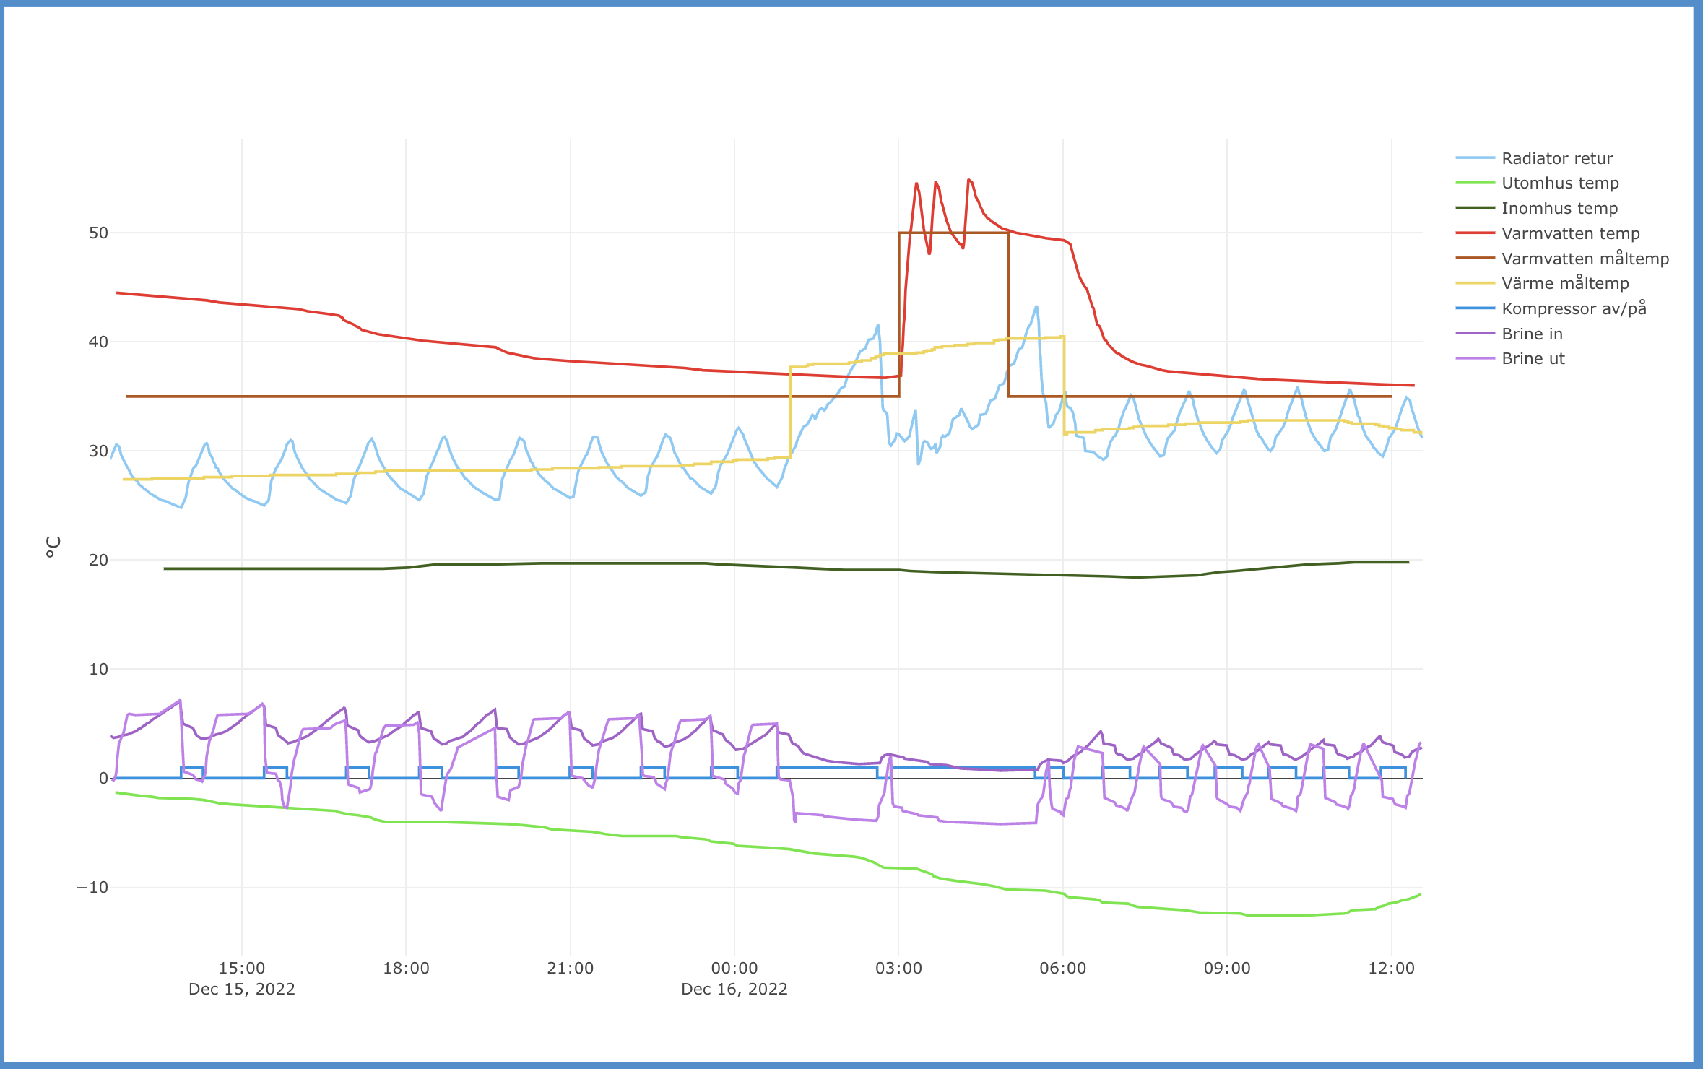Disable Kompressor av/på series in legend
Image resolution: width=1703 pixels, height=1069 pixels.
pos(1574,308)
